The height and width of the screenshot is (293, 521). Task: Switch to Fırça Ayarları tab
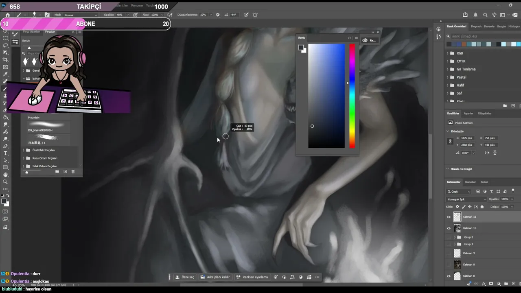[31, 32]
